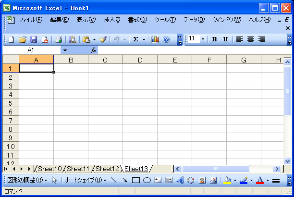Insert a vertical text box
Image resolution: width=294 pixels, height=197 pixels.
click(169, 180)
